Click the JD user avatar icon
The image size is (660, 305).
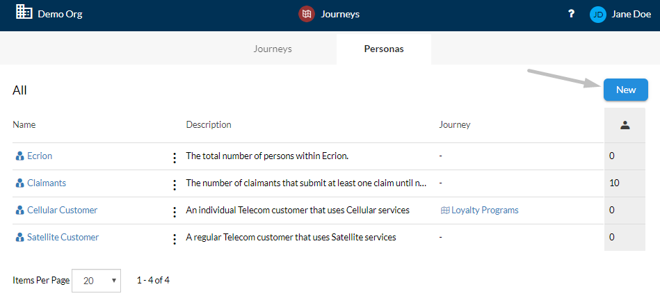pos(597,15)
